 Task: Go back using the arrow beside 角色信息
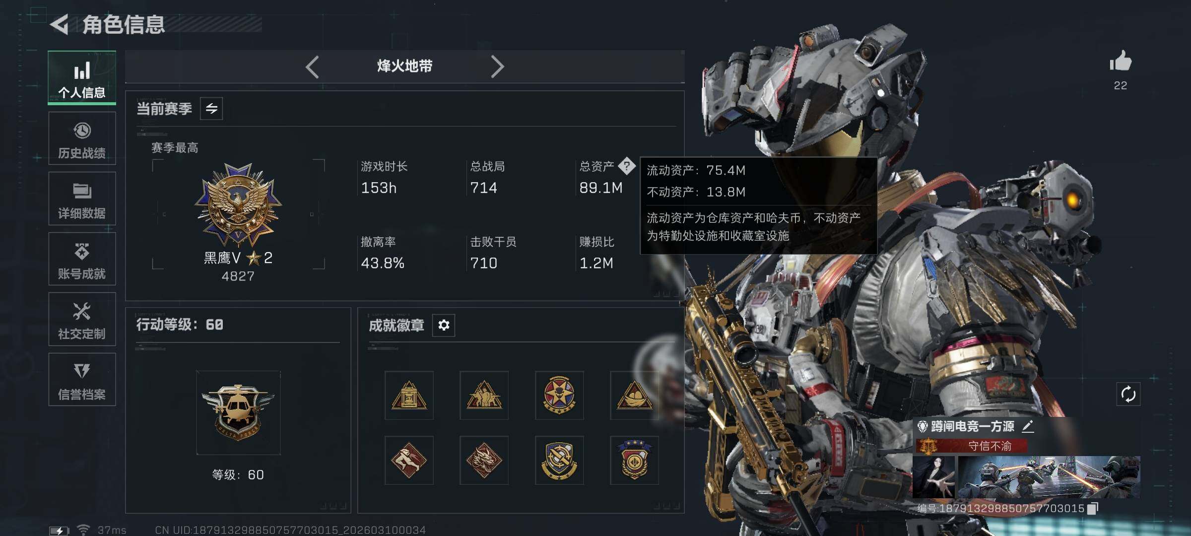60,24
